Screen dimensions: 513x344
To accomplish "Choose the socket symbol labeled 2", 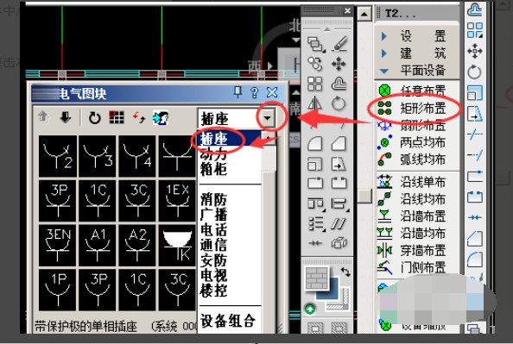I will 58,156.
